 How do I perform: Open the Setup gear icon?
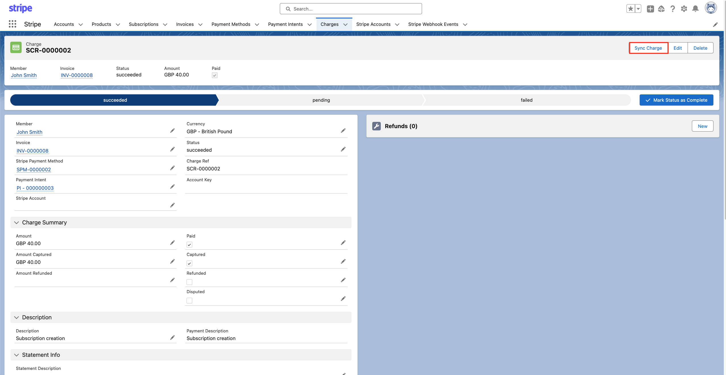point(684,9)
